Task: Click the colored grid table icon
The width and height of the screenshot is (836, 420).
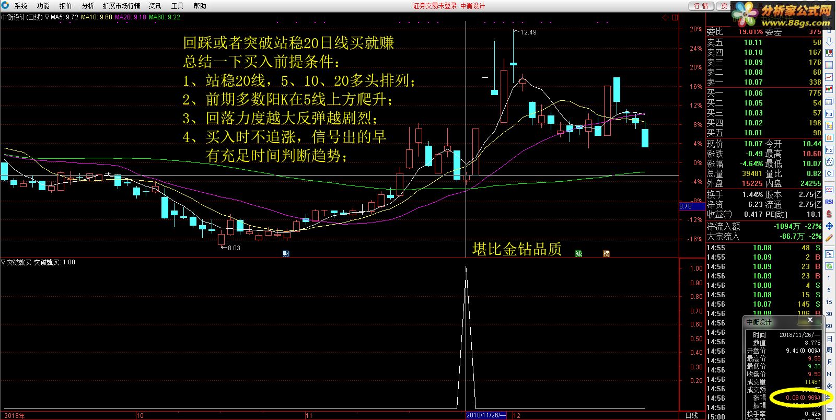Action: (829, 65)
